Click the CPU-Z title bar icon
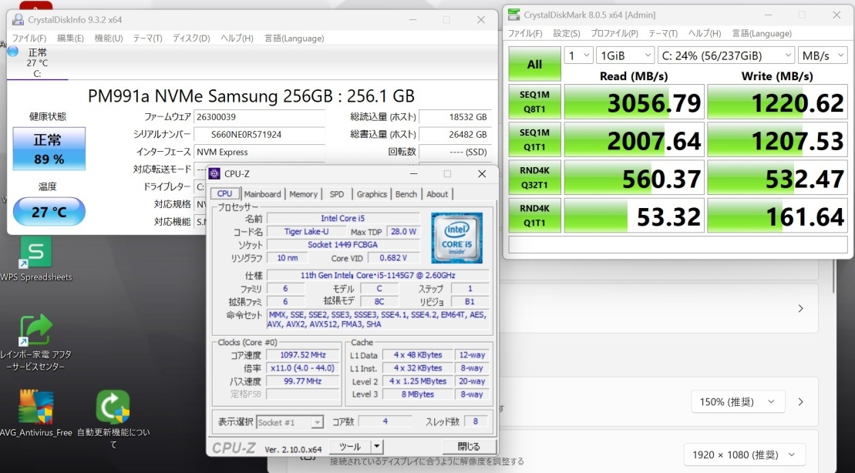855x473 pixels. click(x=215, y=174)
